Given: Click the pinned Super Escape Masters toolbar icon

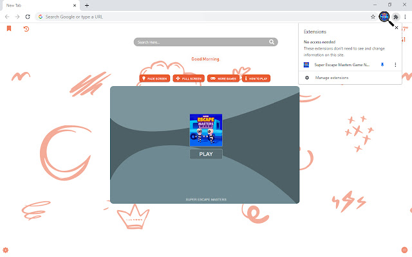Looking at the screenshot, I should pyautogui.click(x=384, y=17).
